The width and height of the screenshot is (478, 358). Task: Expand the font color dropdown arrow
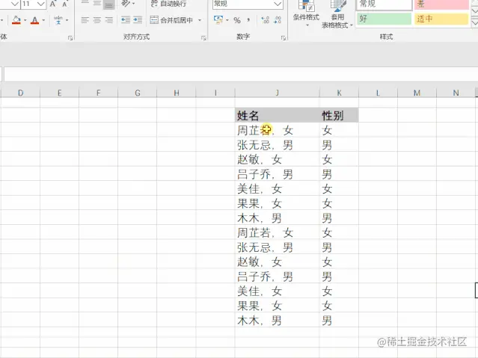tap(43, 20)
